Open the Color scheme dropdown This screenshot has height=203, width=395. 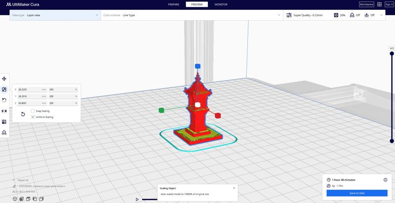click(x=192, y=15)
